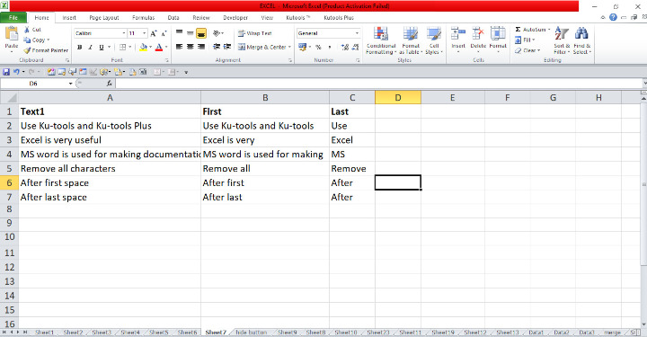Open the borders dropdown

point(130,48)
